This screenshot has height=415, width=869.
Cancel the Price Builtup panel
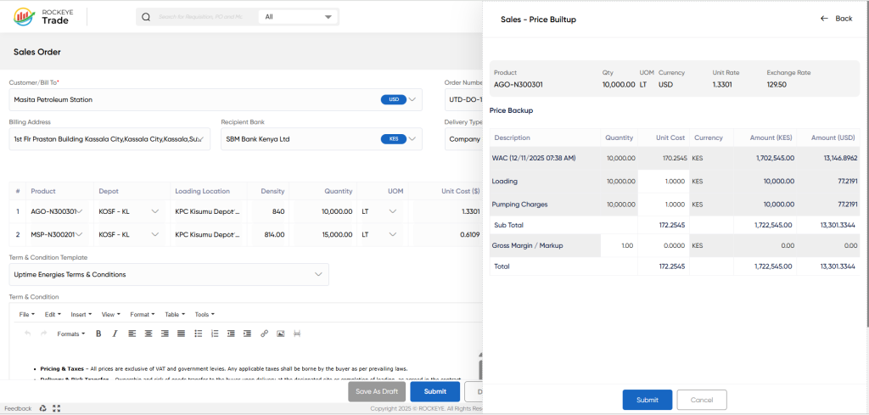pyautogui.click(x=702, y=400)
